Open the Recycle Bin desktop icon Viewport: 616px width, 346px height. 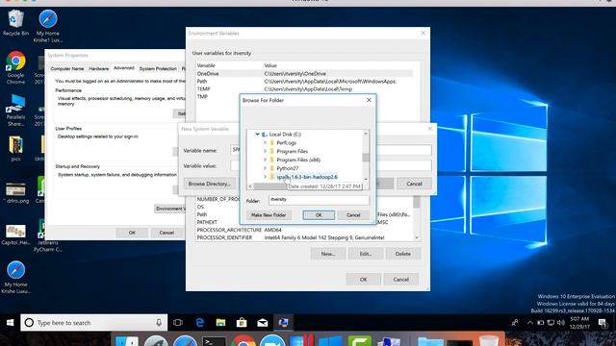(x=15, y=23)
